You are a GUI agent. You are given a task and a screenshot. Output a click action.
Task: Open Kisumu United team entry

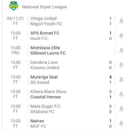tap(45, 68)
